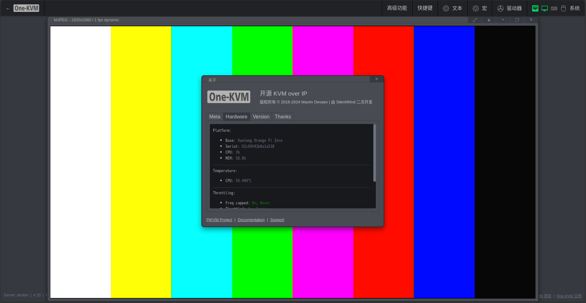Screen dimensions: 586x303
Task: Click the back arrow beside One-KVM logo
Action: pos(8,8)
